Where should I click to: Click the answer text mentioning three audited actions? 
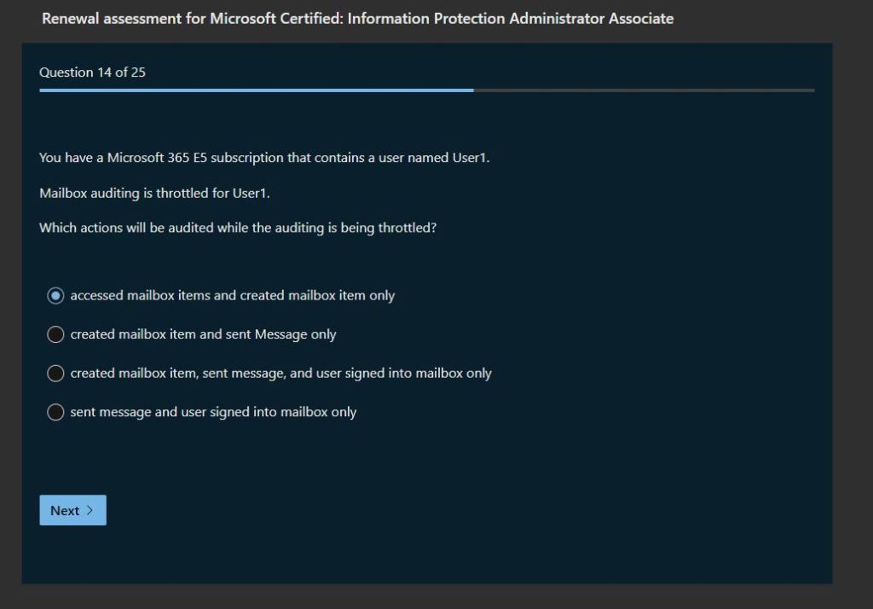[x=280, y=374]
